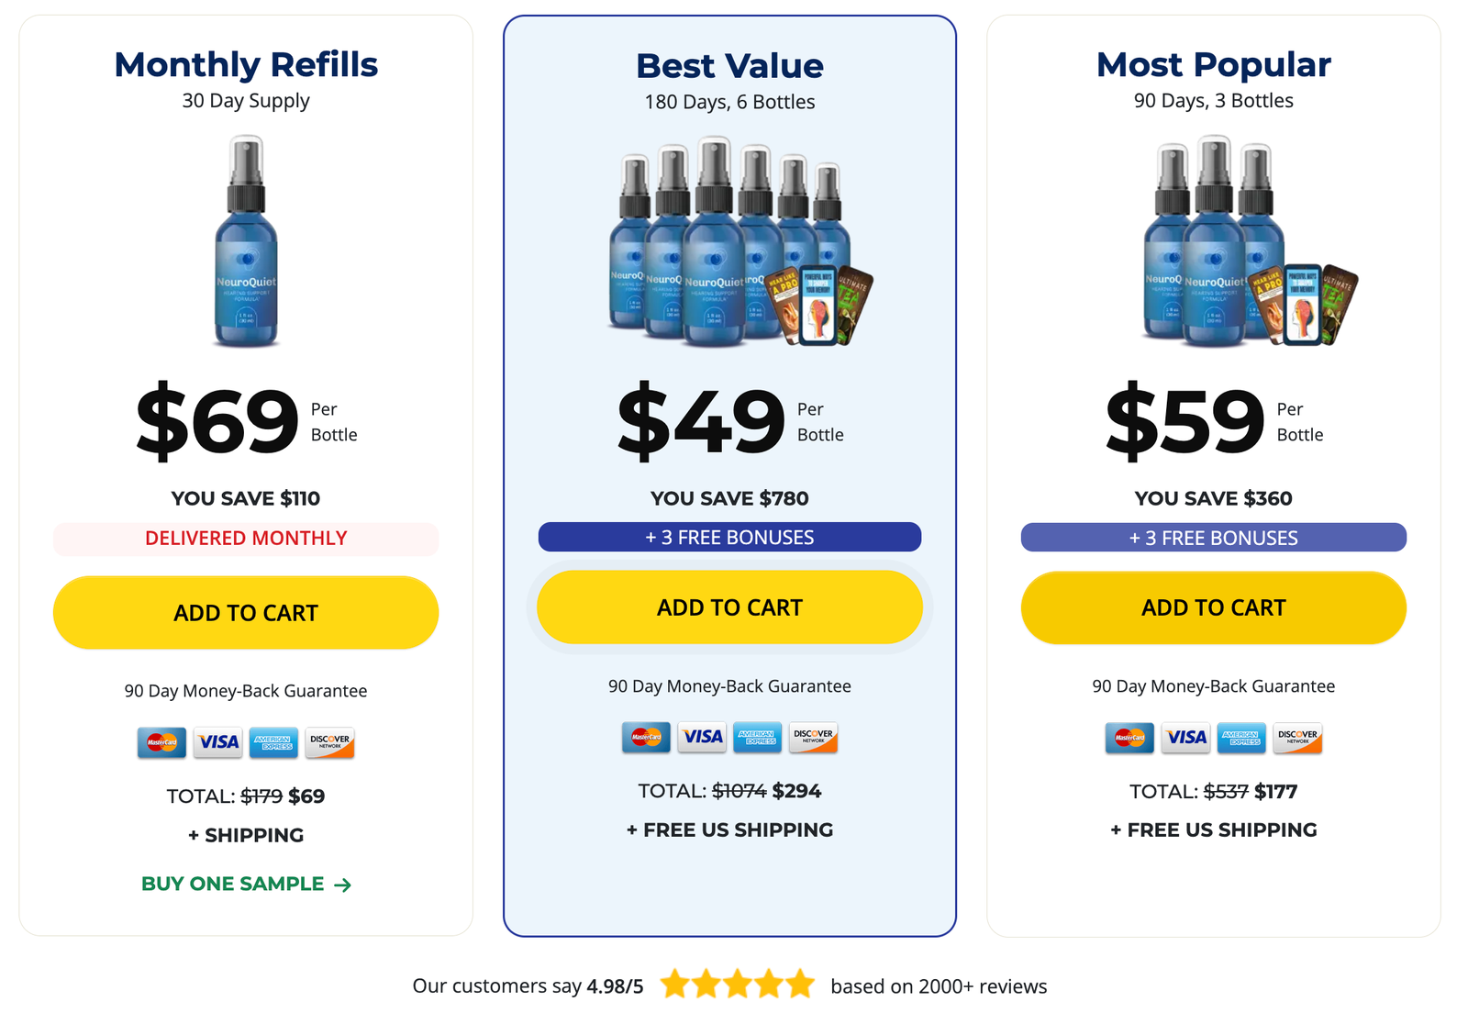Open the Buy One Sample link
1468x1024 pixels.
tap(246, 885)
